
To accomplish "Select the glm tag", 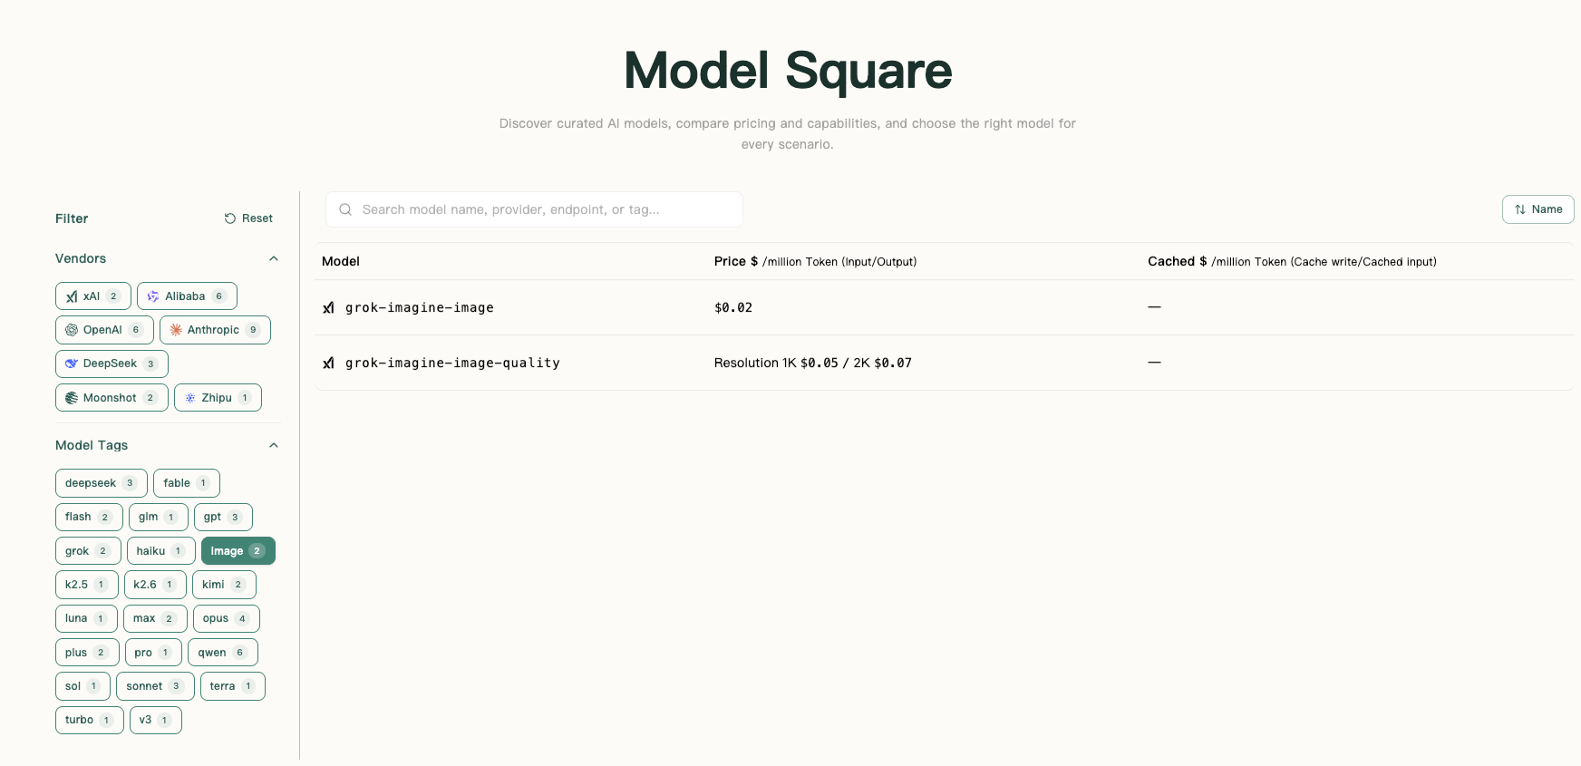I will (x=159, y=517).
